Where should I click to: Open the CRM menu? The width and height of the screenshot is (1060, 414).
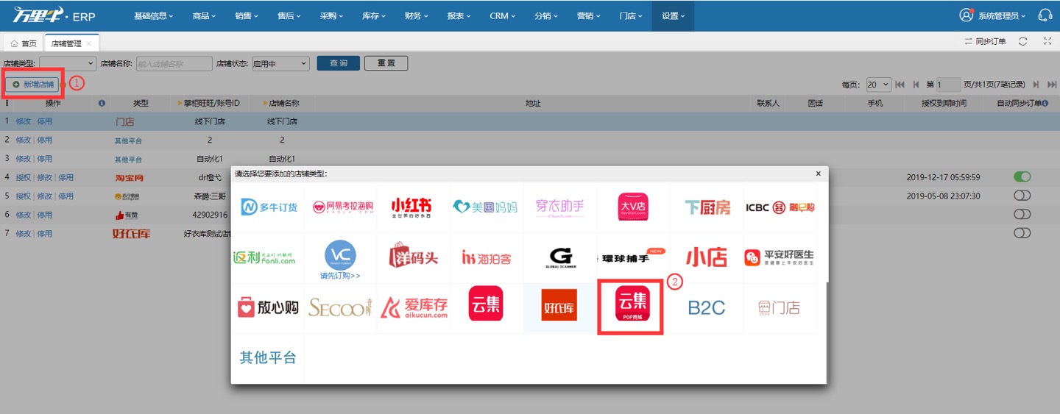click(x=503, y=15)
